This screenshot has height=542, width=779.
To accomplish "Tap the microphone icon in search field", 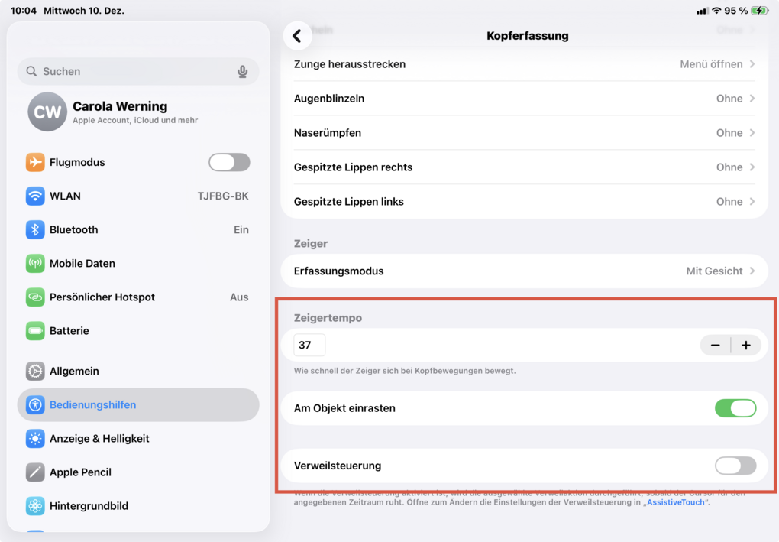I will tap(242, 71).
